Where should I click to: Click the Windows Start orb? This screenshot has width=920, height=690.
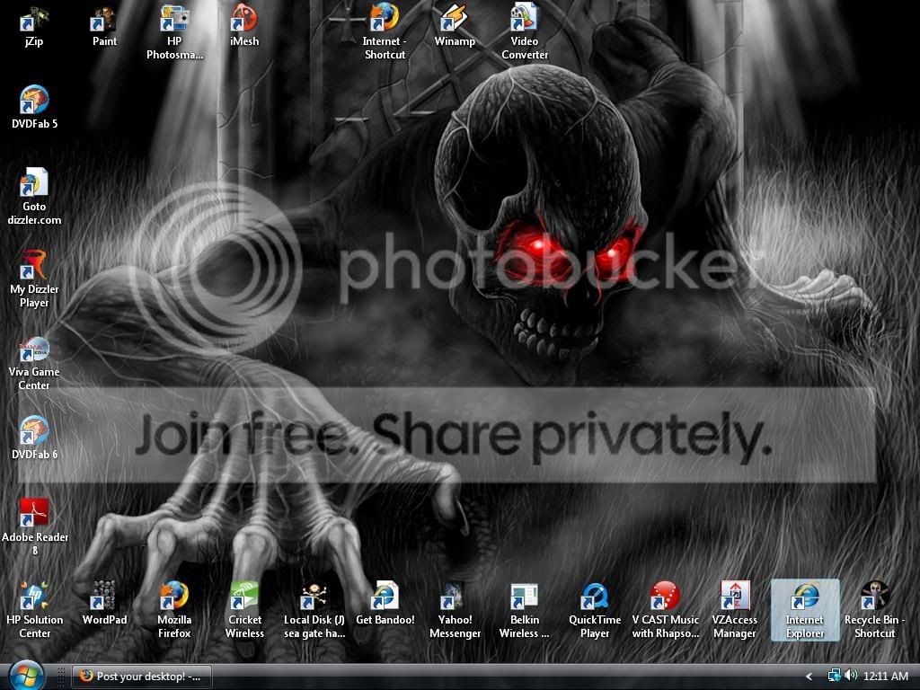25,676
